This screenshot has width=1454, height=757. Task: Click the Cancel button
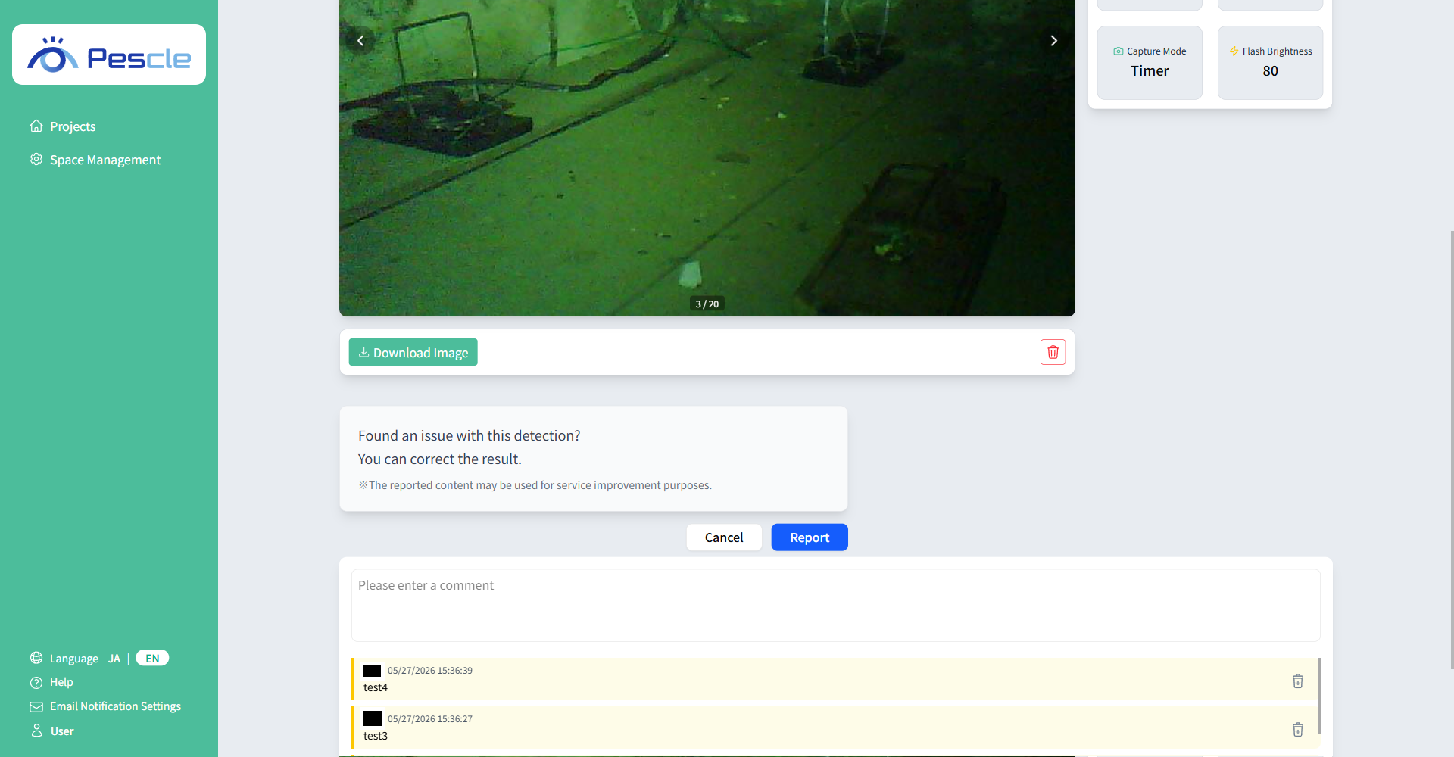(x=724, y=537)
